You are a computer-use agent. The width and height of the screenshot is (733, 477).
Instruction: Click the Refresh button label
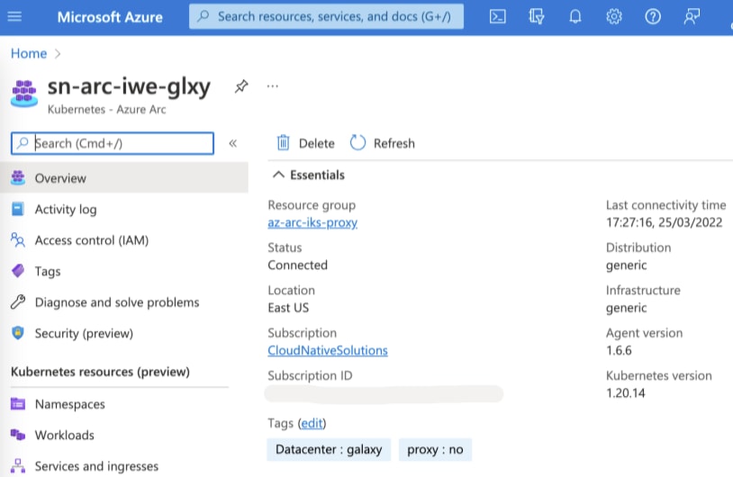pyautogui.click(x=394, y=143)
